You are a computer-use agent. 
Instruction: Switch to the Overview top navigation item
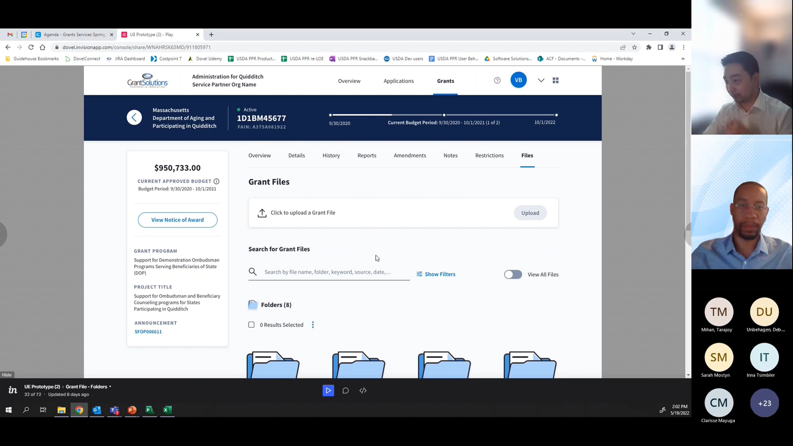tap(349, 81)
